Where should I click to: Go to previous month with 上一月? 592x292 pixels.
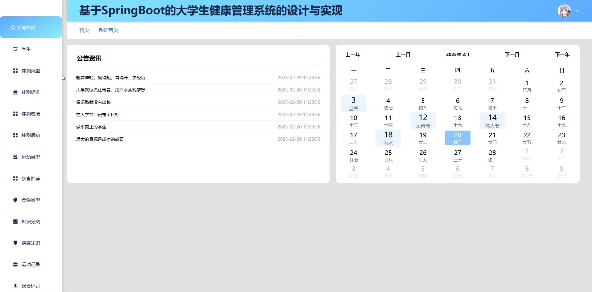[403, 55]
